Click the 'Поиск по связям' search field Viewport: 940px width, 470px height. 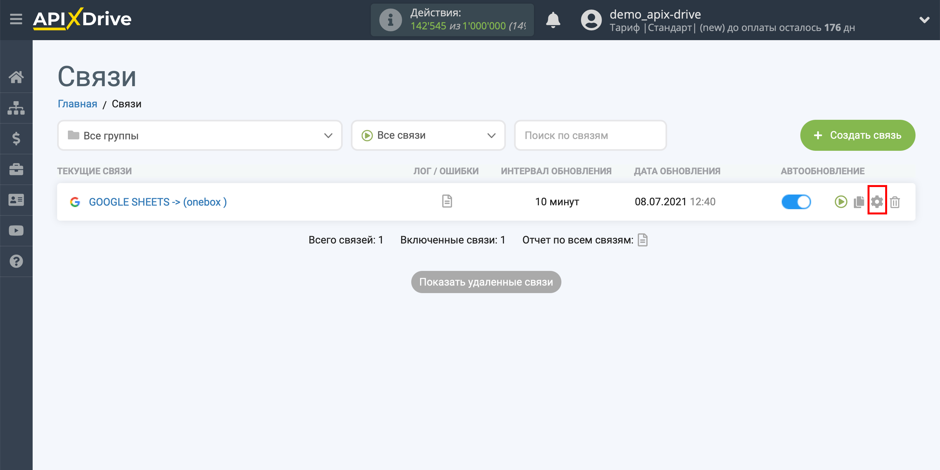coord(590,135)
